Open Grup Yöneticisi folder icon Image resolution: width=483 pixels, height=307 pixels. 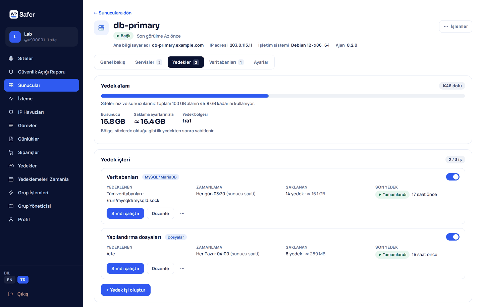pos(11,206)
